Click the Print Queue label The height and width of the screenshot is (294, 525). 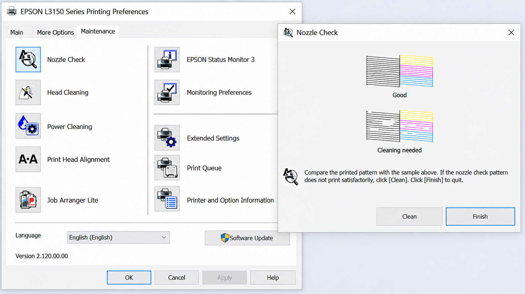204,168
